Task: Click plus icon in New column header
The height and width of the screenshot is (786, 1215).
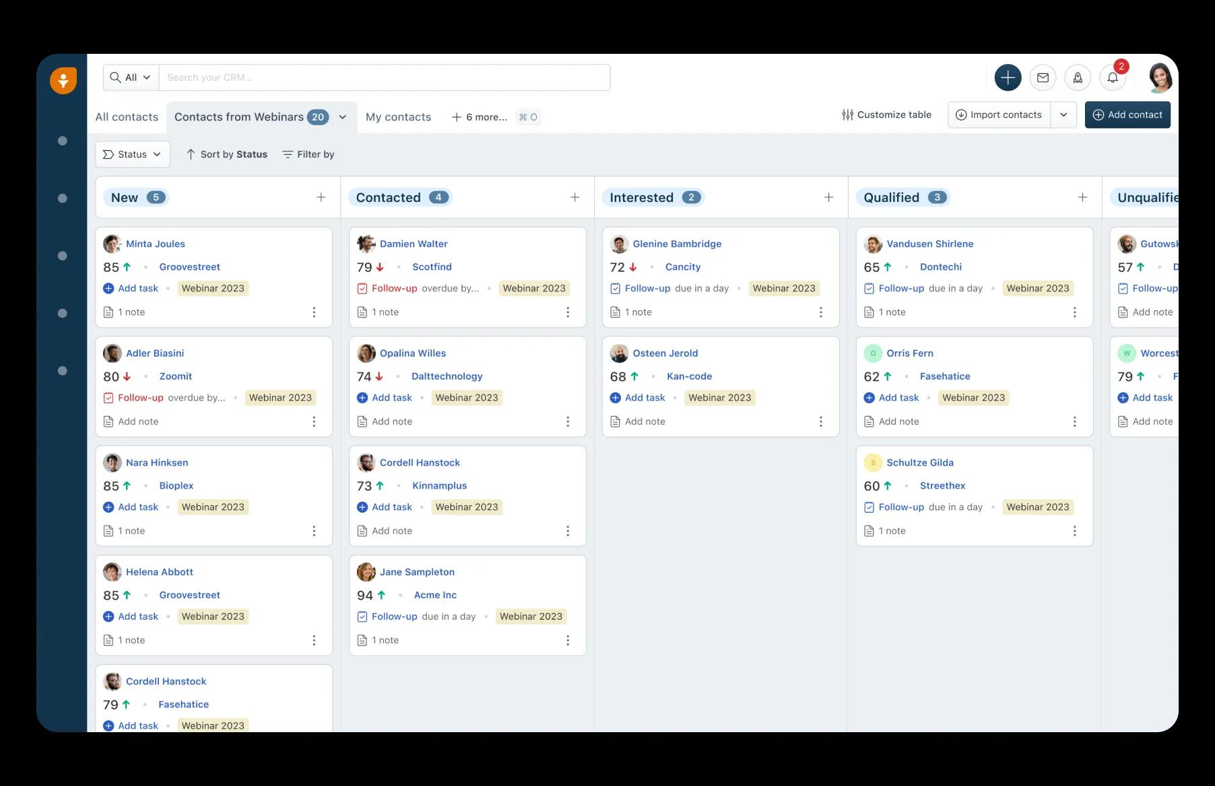Action: coord(321,197)
